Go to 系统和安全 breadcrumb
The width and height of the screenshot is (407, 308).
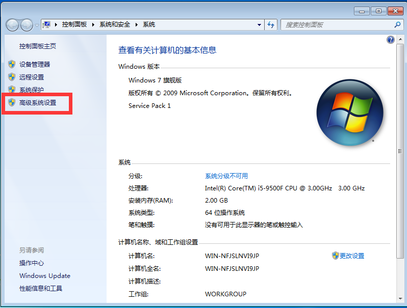coord(115,24)
